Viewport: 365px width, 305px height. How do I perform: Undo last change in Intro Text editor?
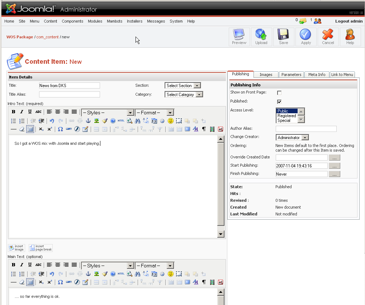tap(52, 121)
